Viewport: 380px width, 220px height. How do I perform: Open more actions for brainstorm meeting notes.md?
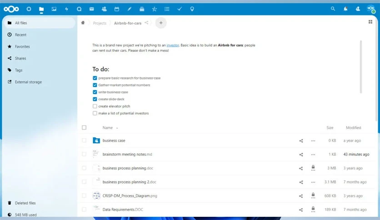(x=313, y=155)
